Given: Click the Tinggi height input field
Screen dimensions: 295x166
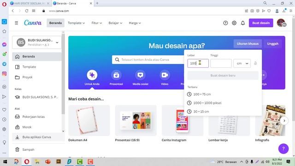Looking at the screenshot, I should pyautogui.click(x=221, y=64).
